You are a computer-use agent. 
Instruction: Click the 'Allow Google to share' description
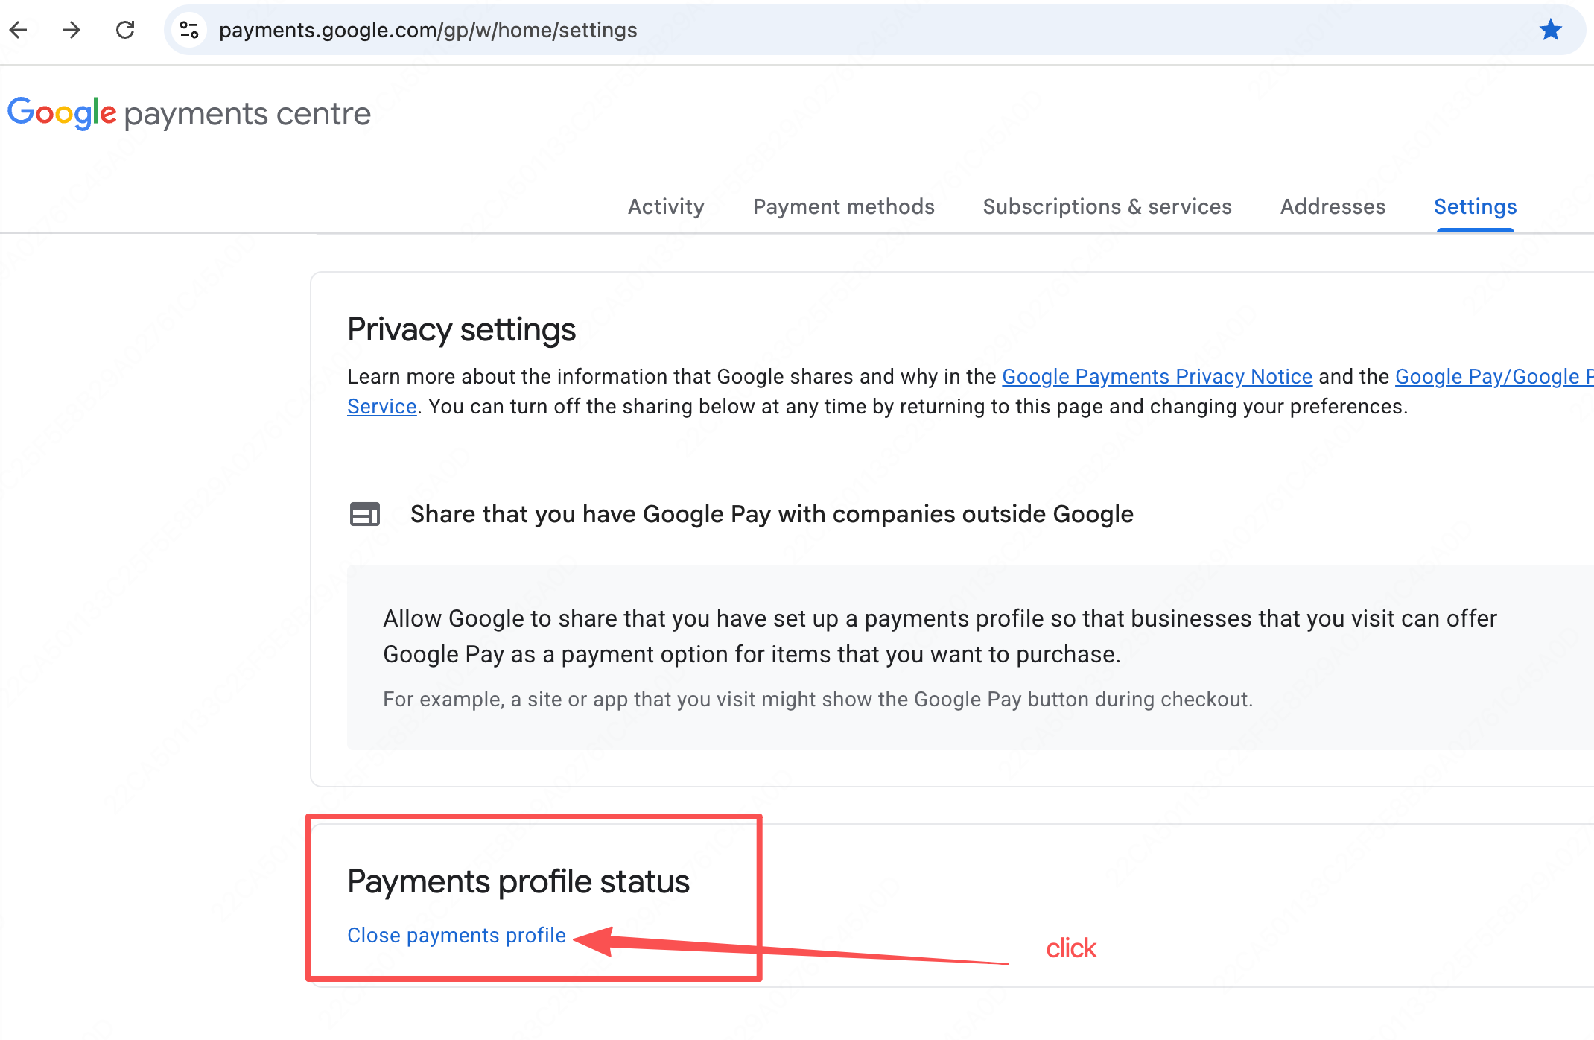[x=939, y=636]
